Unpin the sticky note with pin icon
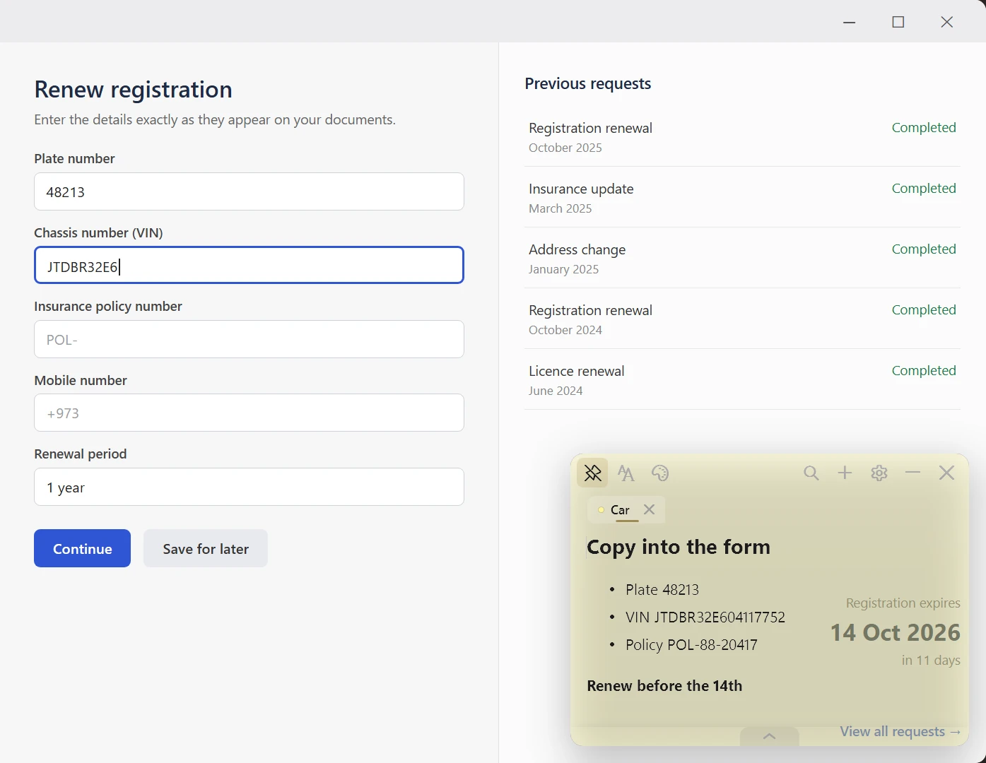 click(592, 473)
